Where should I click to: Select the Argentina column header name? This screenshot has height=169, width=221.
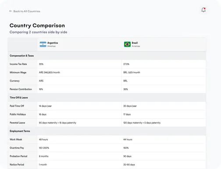[53, 43]
